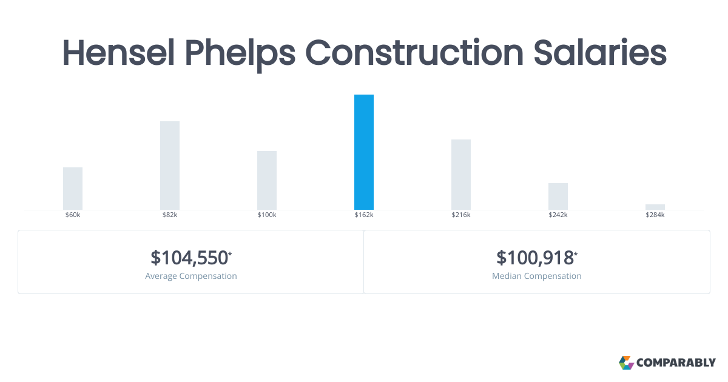Viewport: 728px width, 382px height.
Task: Click the $242k salary bar
Action: pyautogui.click(x=558, y=196)
